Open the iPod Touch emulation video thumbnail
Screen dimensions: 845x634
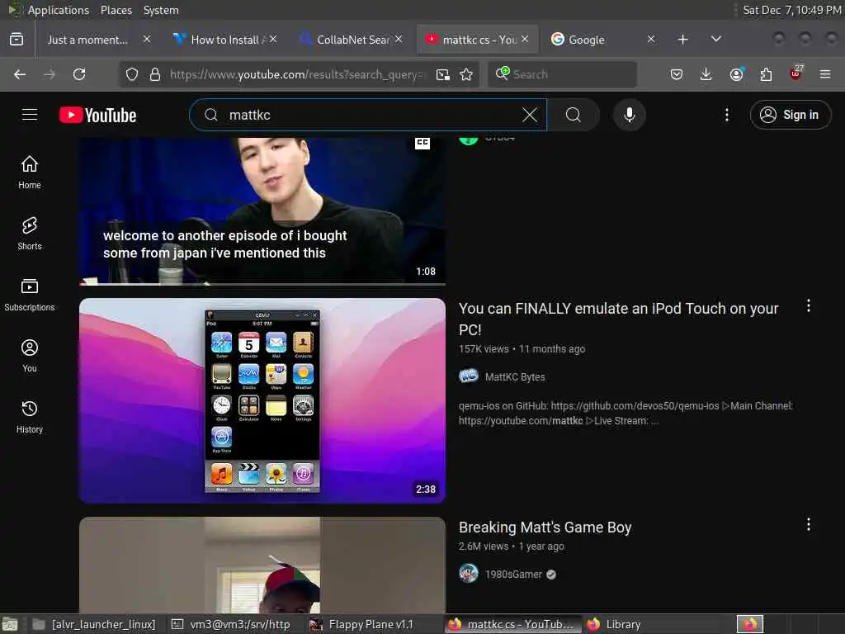(262, 400)
